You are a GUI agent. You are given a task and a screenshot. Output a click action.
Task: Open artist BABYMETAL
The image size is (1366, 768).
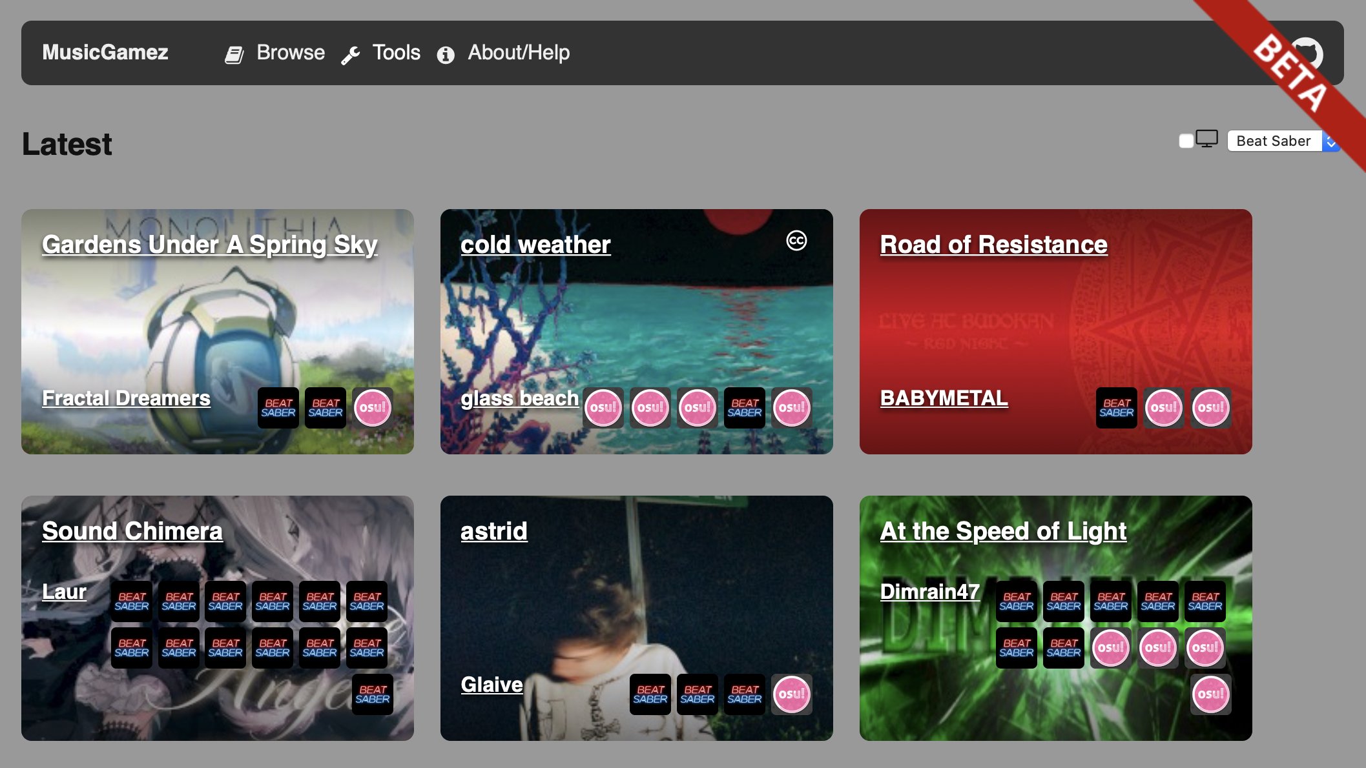click(944, 398)
